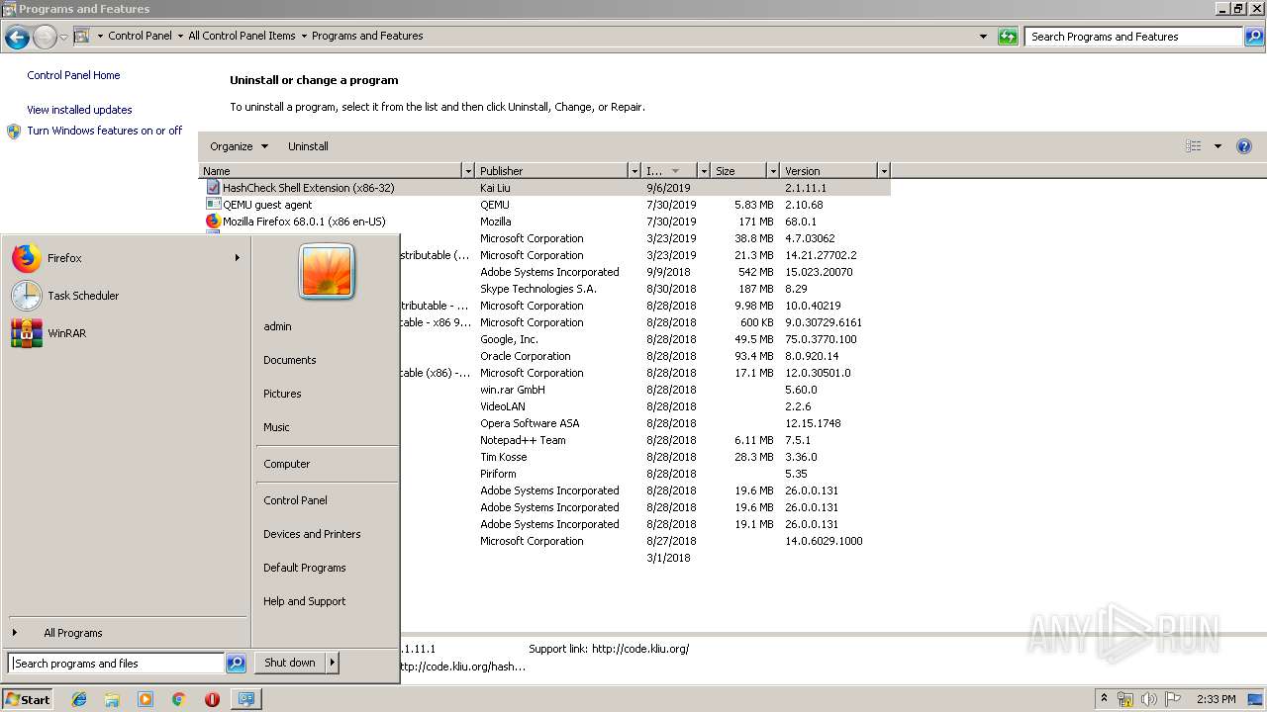Click the change view icon in toolbar
1267x712 pixels.
(1194, 146)
